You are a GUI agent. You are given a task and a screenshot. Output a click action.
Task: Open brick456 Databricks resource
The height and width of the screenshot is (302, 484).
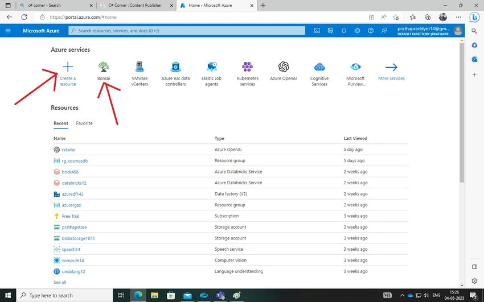point(70,172)
